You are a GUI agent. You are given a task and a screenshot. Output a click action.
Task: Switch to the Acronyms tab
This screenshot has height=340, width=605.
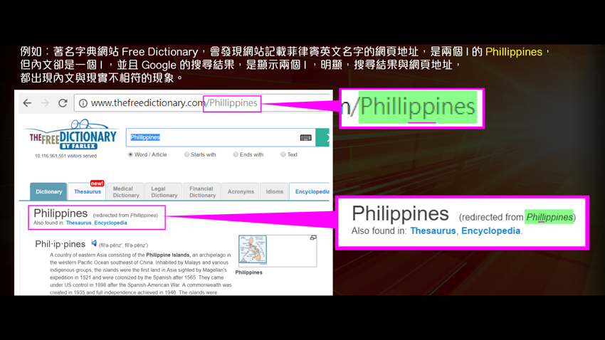click(241, 191)
